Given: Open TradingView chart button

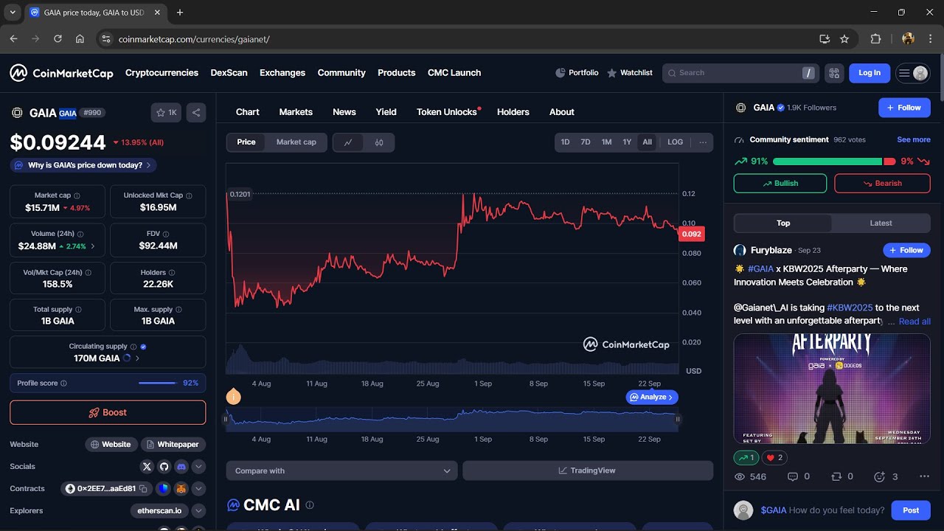Looking at the screenshot, I should pyautogui.click(x=588, y=471).
